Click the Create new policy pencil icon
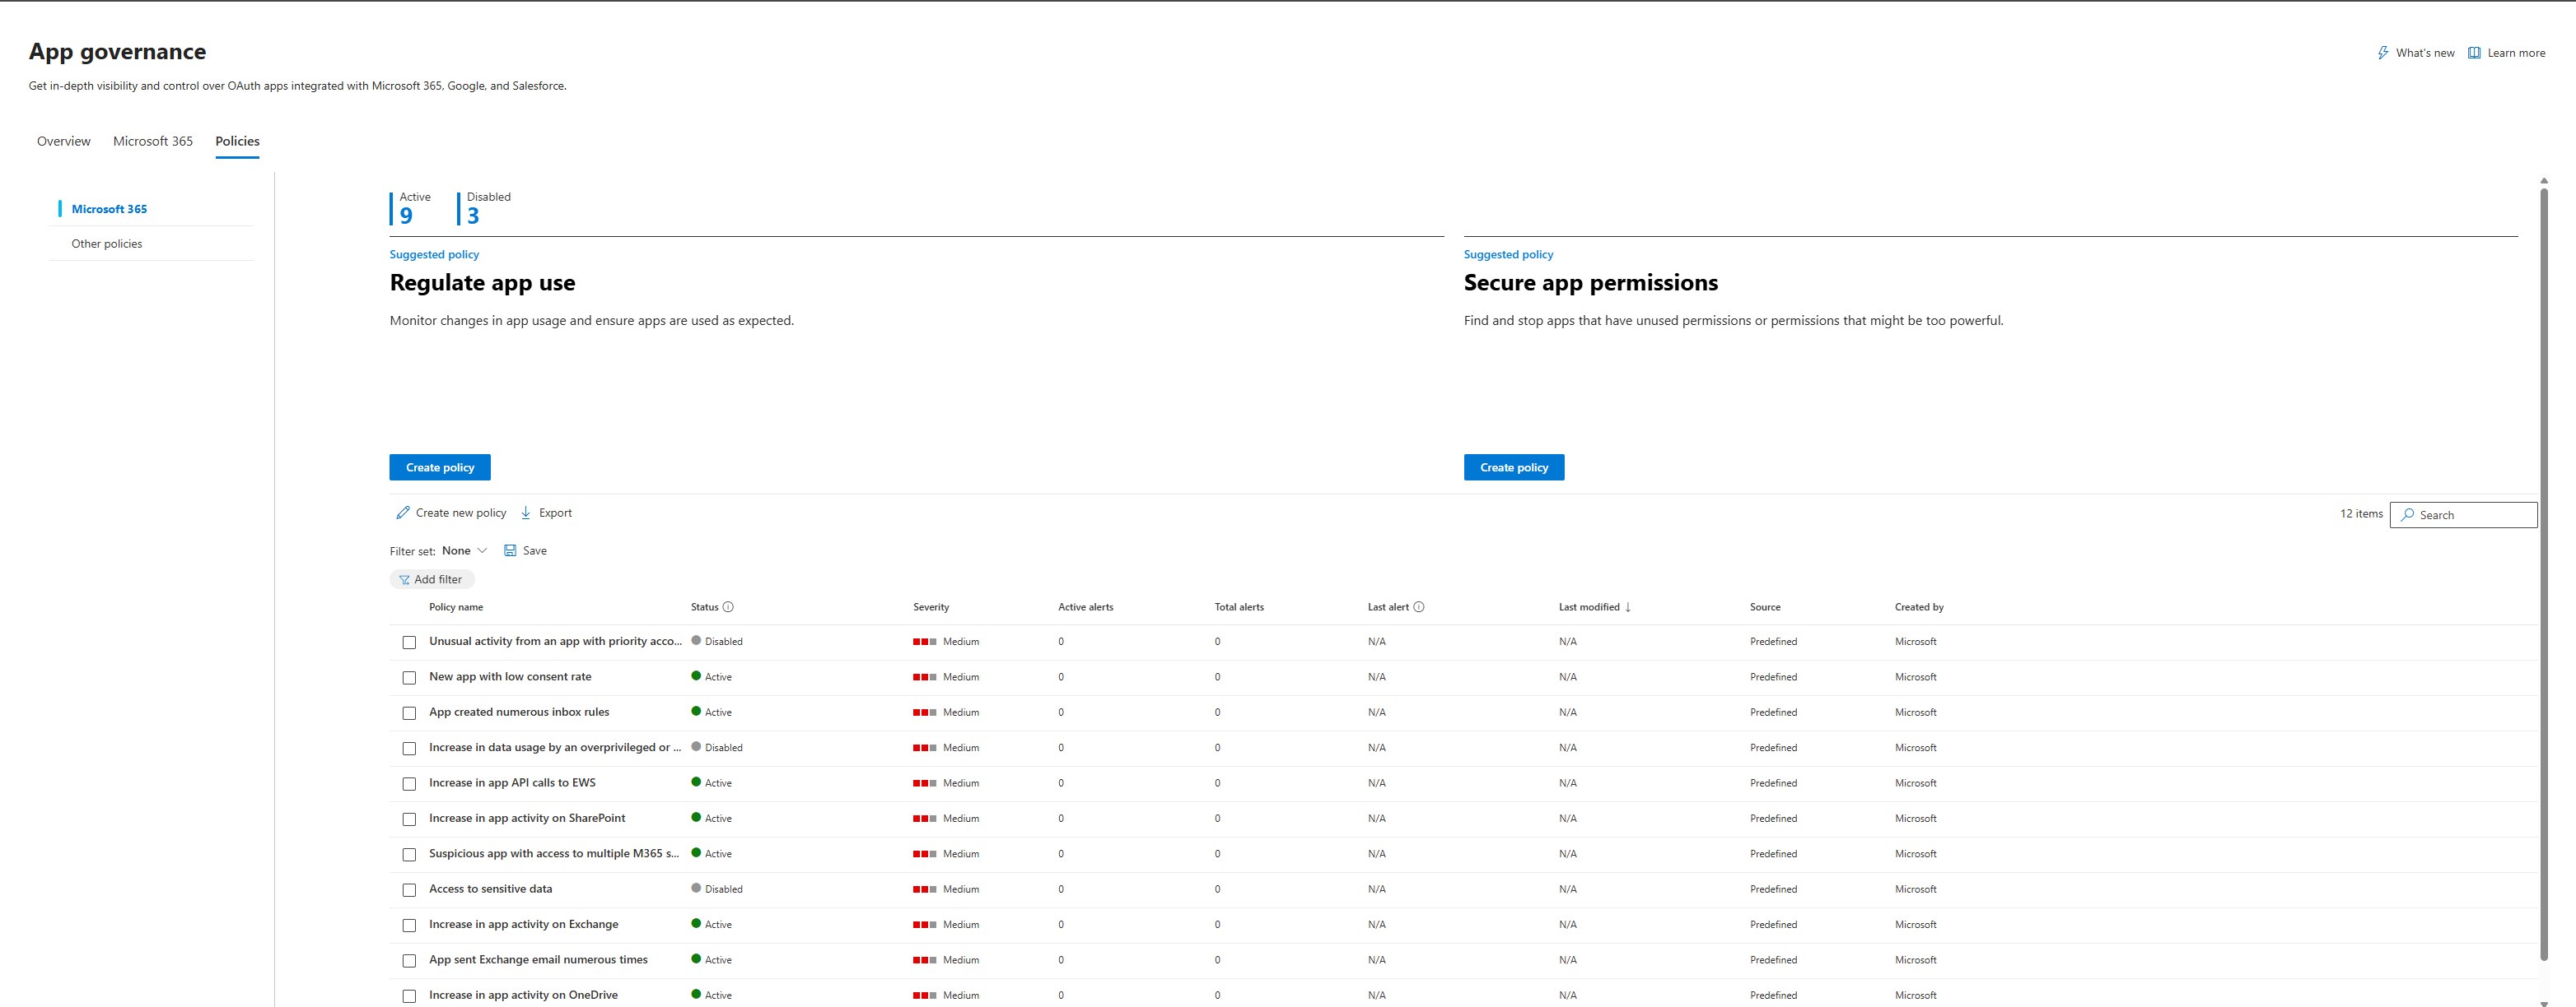Screen dimensions: 2576x1007 [x=403, y=513]
